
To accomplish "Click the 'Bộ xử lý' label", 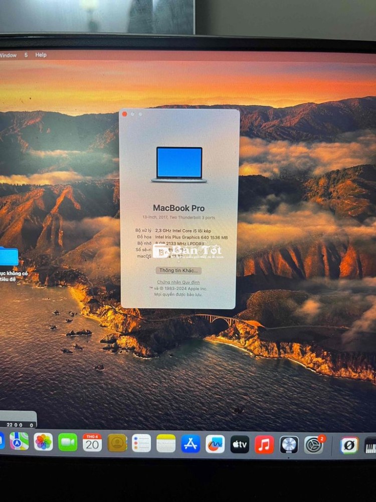I will (143, 230).
